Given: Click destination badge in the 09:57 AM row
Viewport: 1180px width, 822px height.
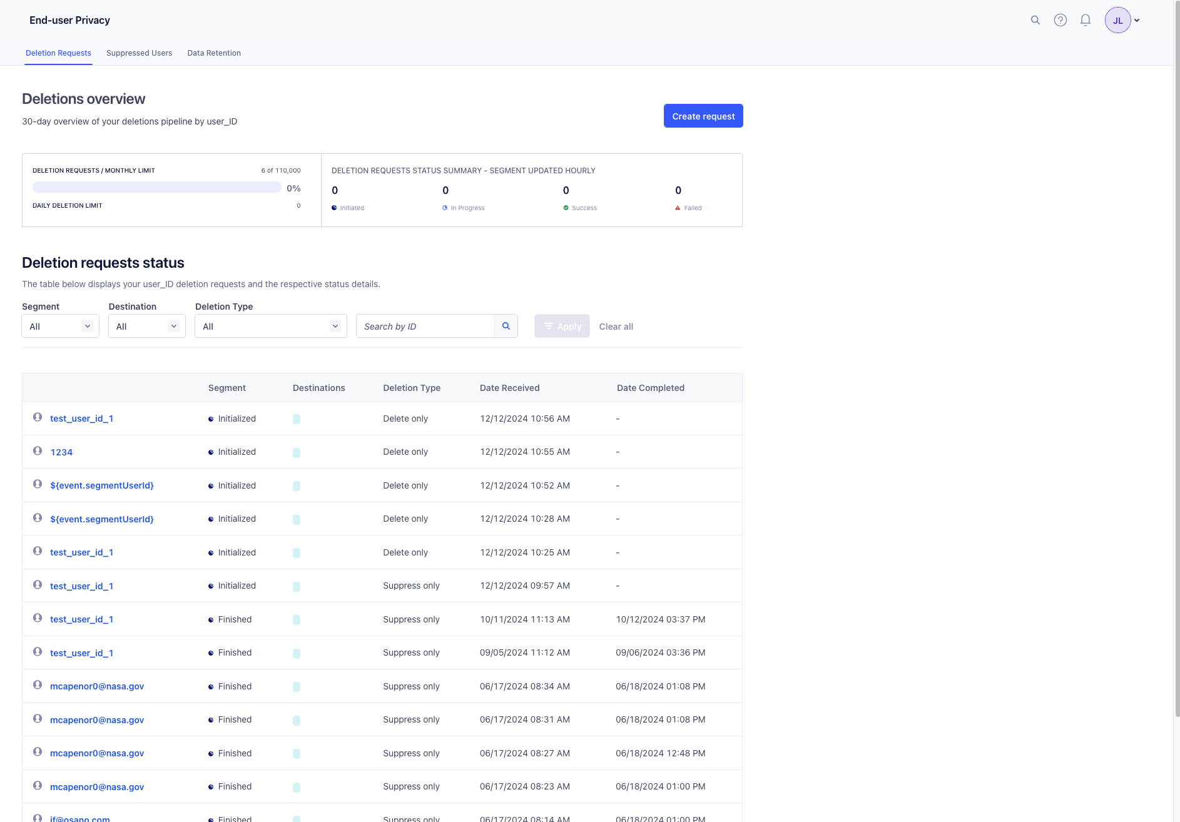Looking at the screenshot, I should point(297,586).
